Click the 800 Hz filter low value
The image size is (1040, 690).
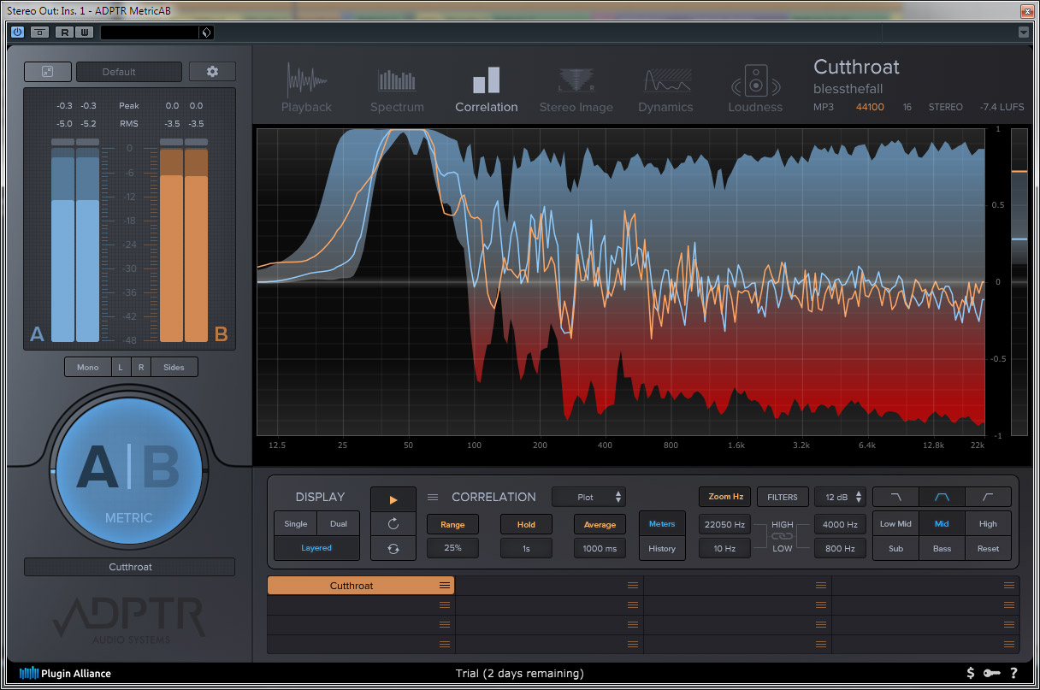coord(840,548)
